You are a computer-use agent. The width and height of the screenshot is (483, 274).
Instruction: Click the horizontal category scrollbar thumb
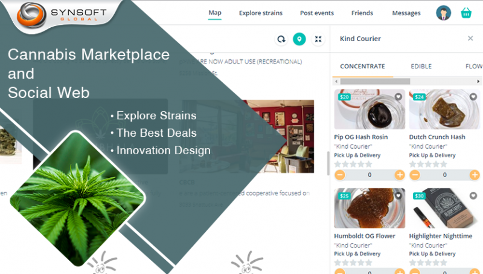(375, 82)
